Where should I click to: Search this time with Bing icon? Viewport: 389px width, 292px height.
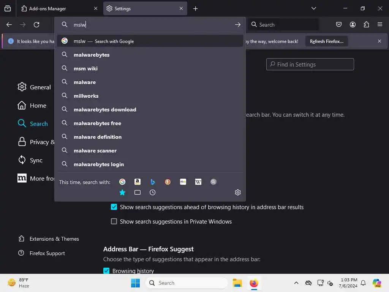153,182
